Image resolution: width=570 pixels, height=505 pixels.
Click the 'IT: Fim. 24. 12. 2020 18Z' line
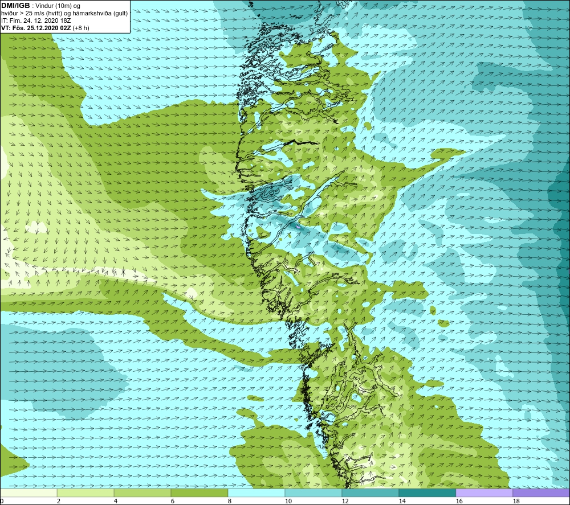click(x=35, y=20)
